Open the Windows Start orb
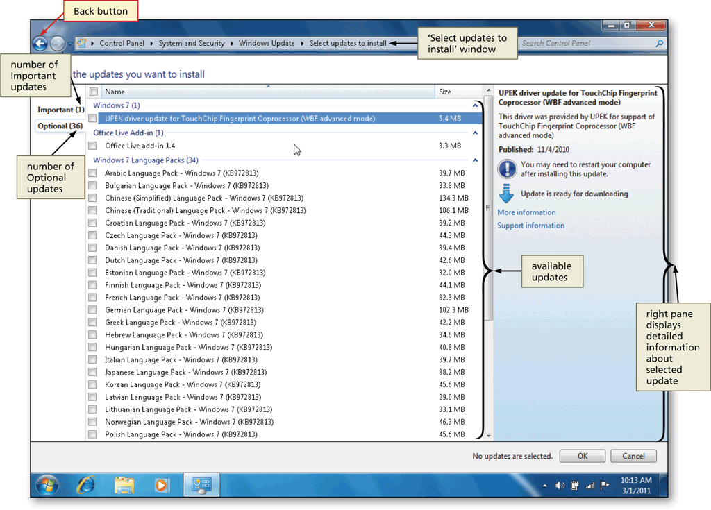Image resolution: width=711 pixels, height=510 pixels. pyautogui.click(x=47, y=485)
